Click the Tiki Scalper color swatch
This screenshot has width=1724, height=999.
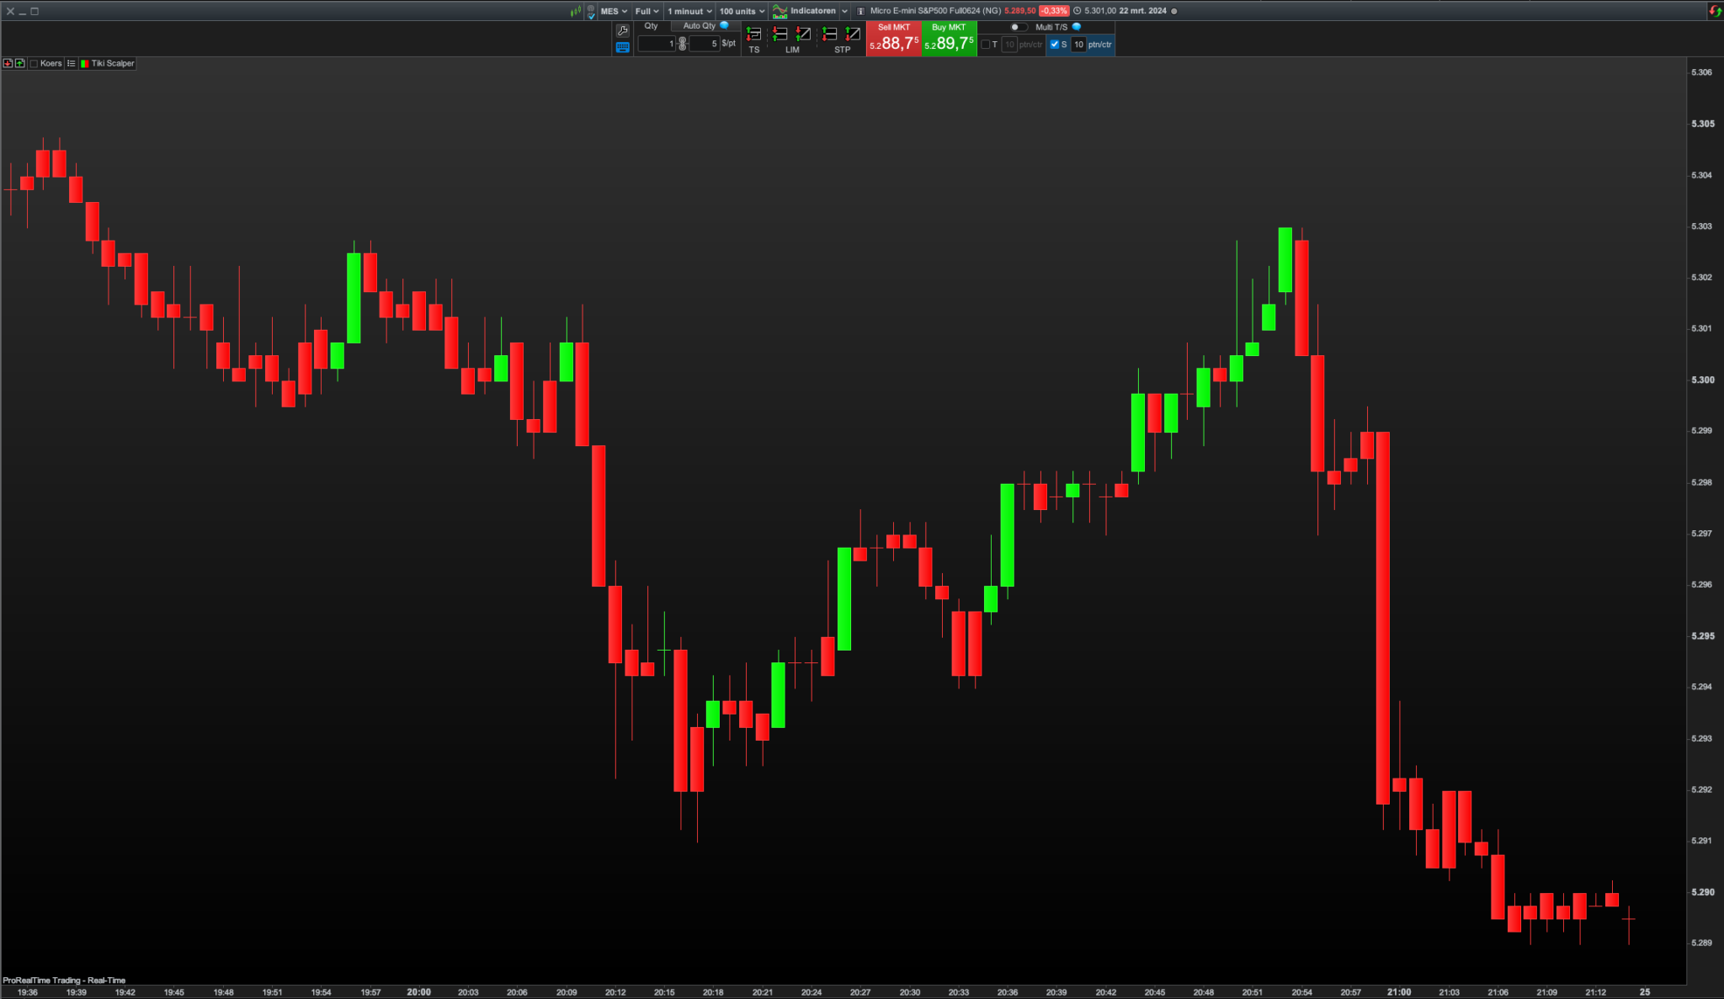pos(84,63)
